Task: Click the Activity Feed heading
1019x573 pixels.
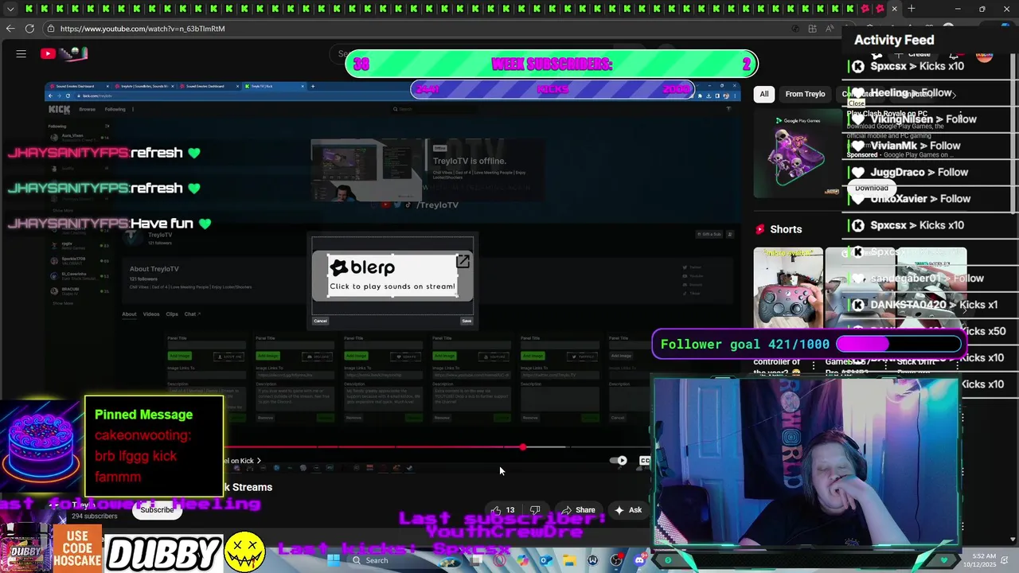Action: point(894,40)
